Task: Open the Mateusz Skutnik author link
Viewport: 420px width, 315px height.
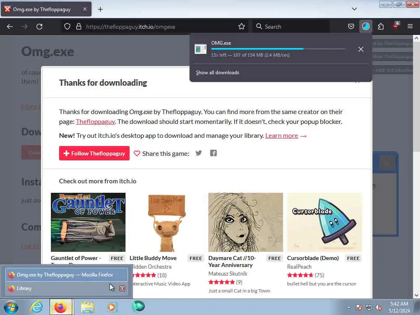Action: point(228,274)
